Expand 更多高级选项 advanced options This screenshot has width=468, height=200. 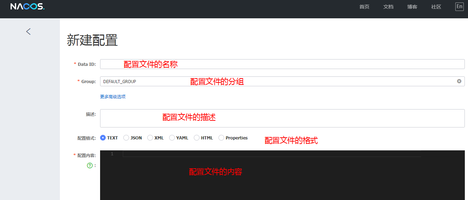[113, 97]
